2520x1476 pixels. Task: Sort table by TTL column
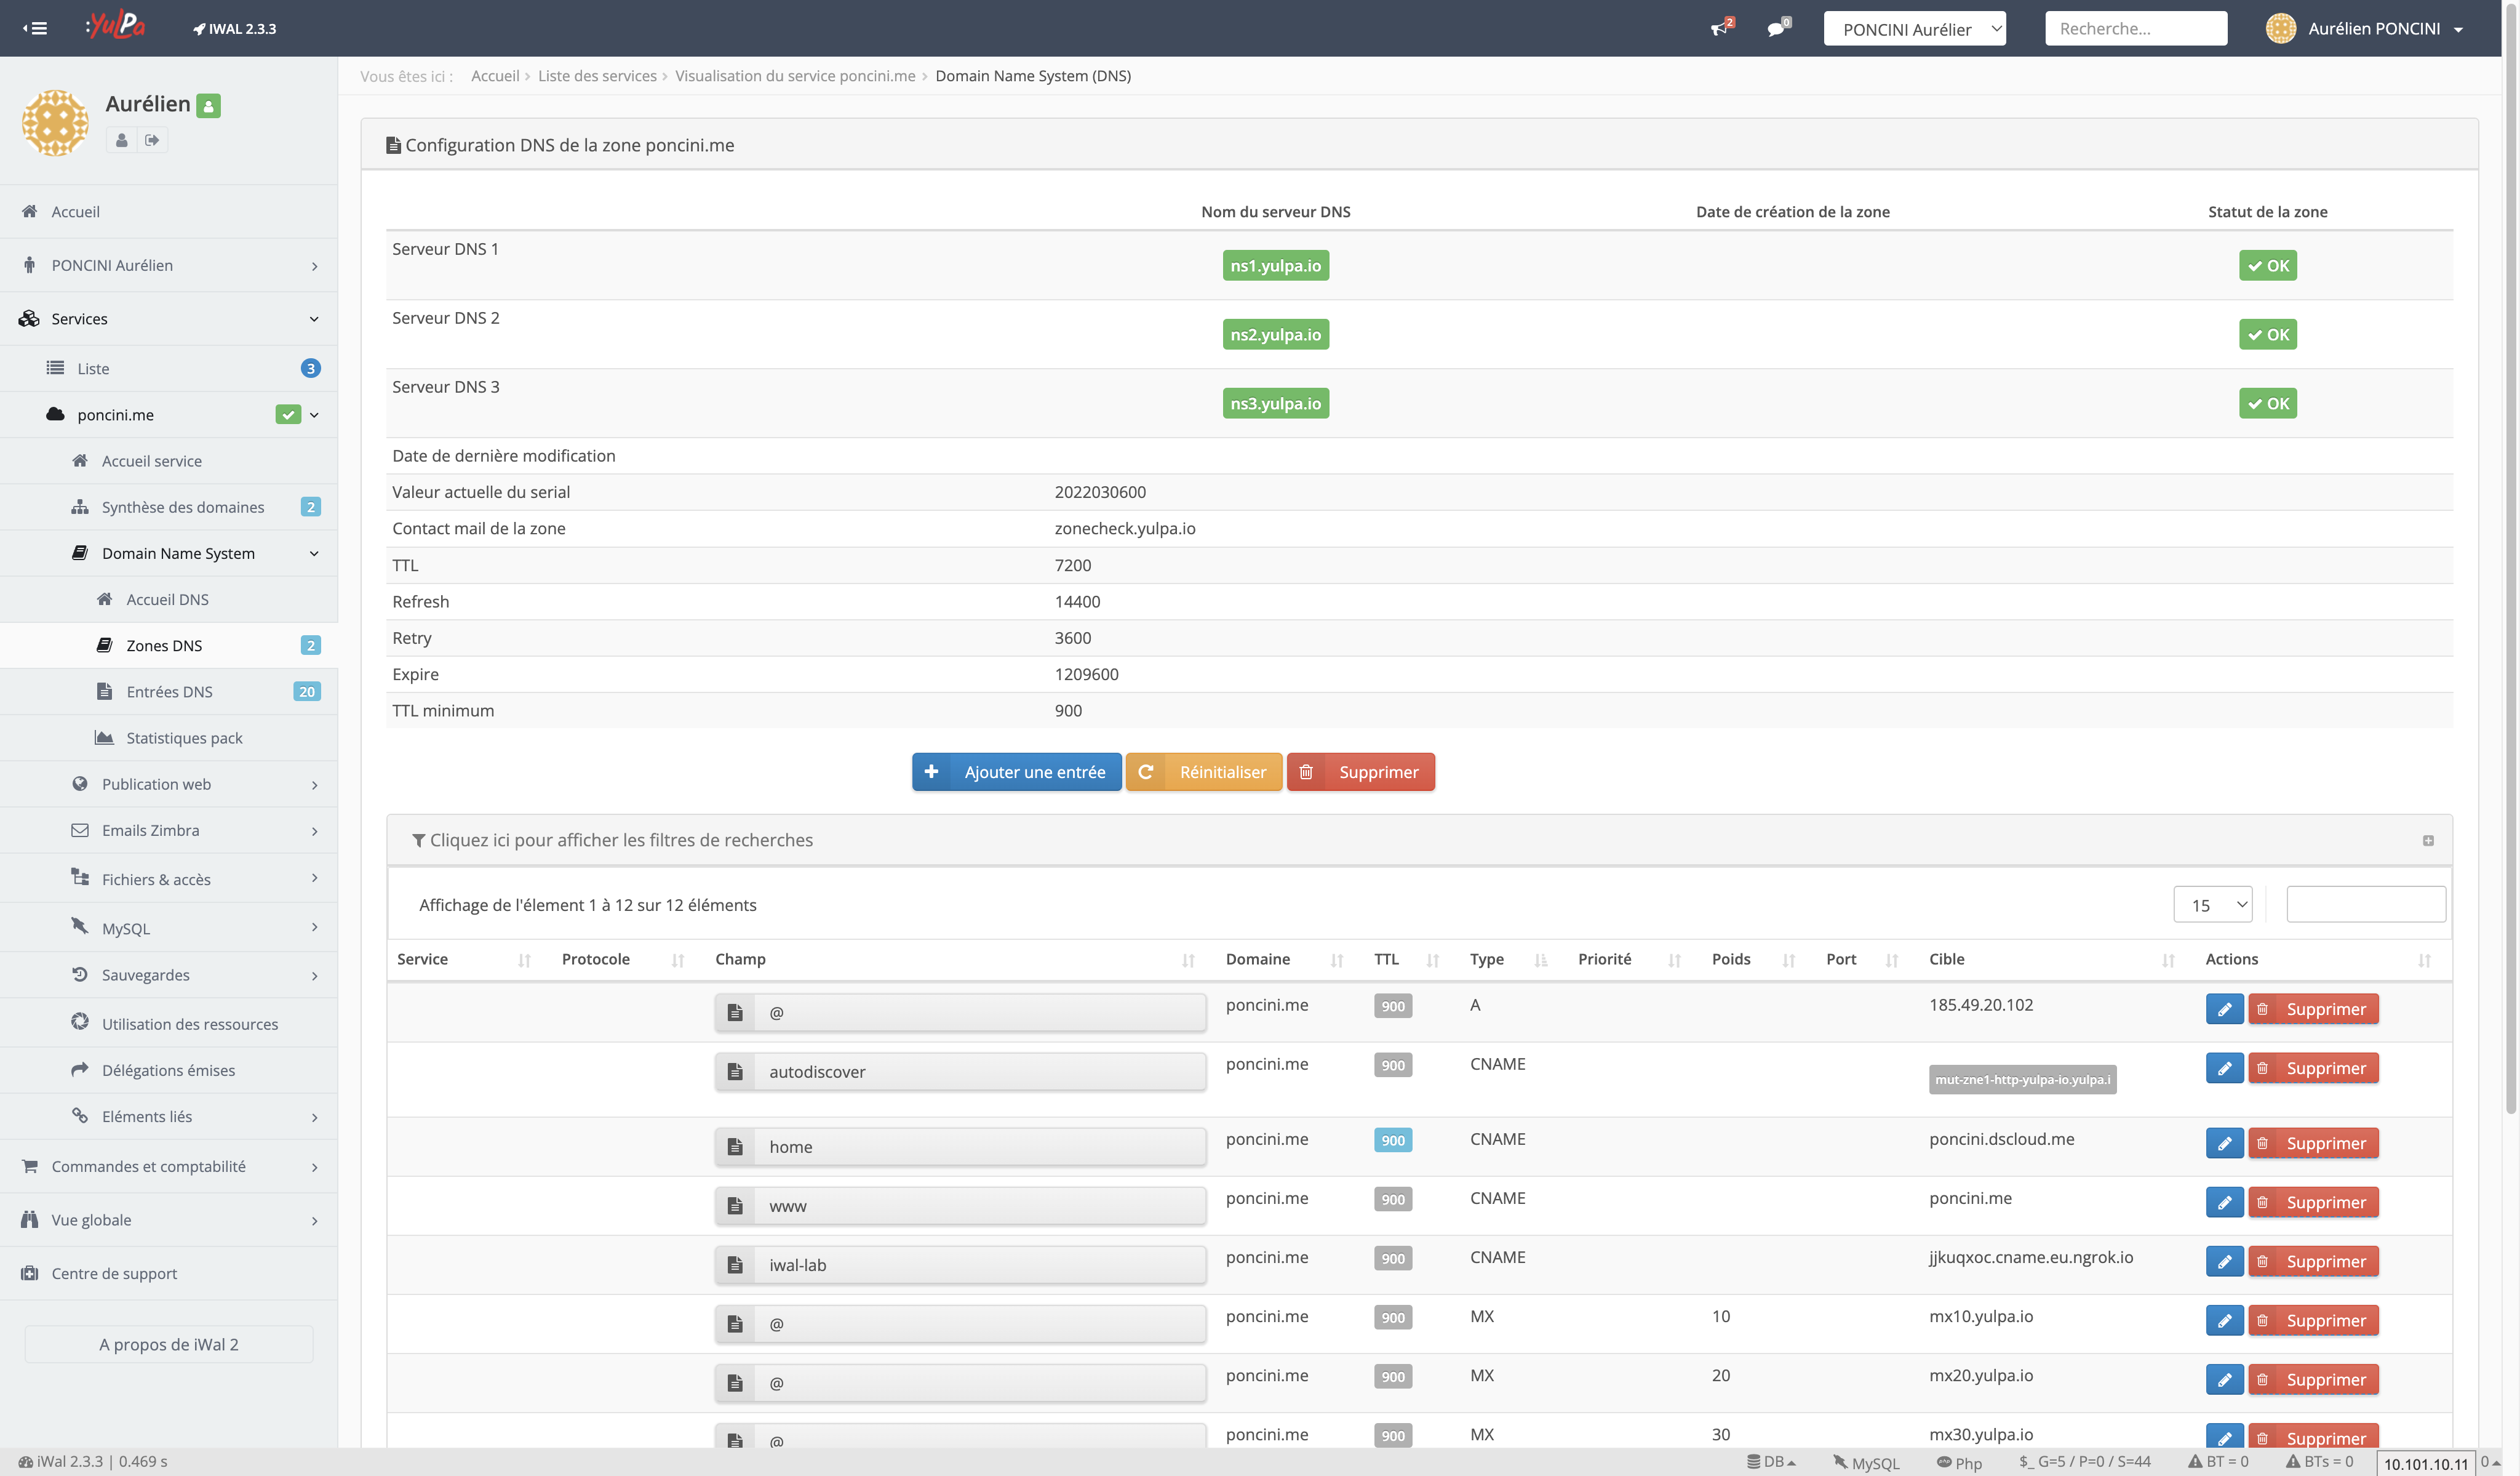pos(1407,958)
